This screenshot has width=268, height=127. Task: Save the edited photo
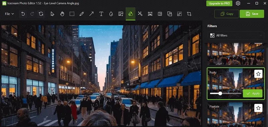(x=252, y=14)
